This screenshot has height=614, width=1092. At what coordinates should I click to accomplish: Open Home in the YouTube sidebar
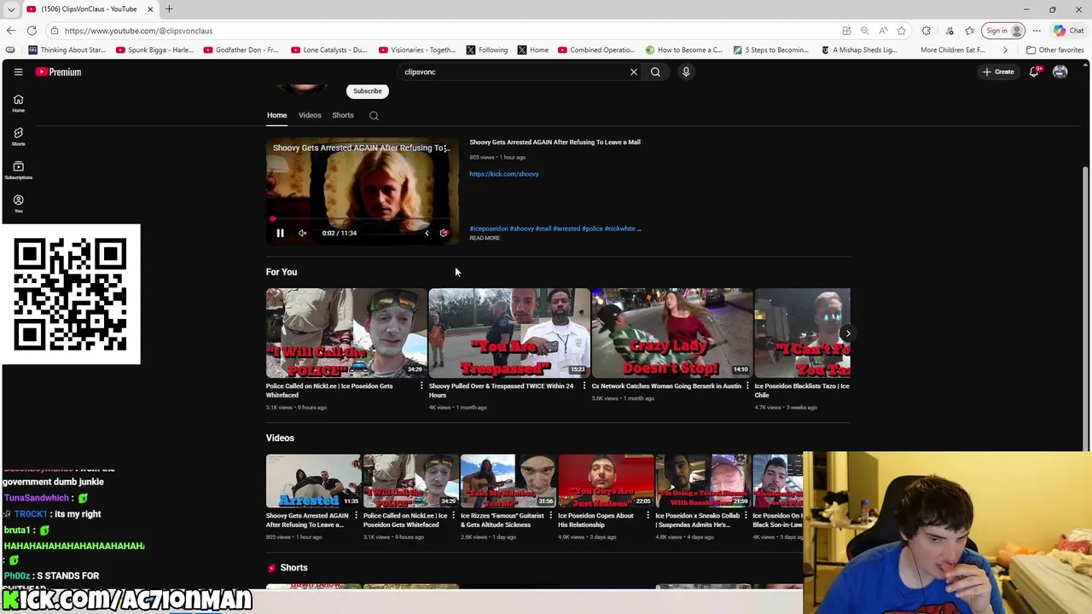click(x=18, y=103)
